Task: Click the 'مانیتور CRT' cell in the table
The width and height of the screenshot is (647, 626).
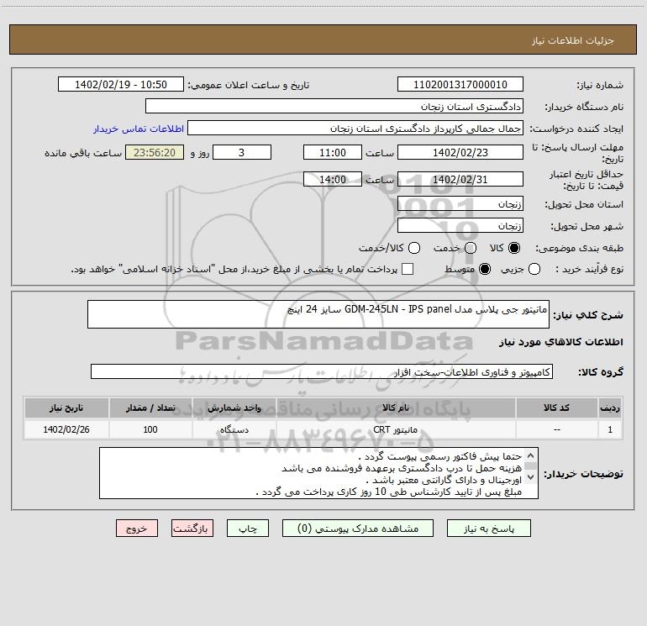Action: click(395, 429)
